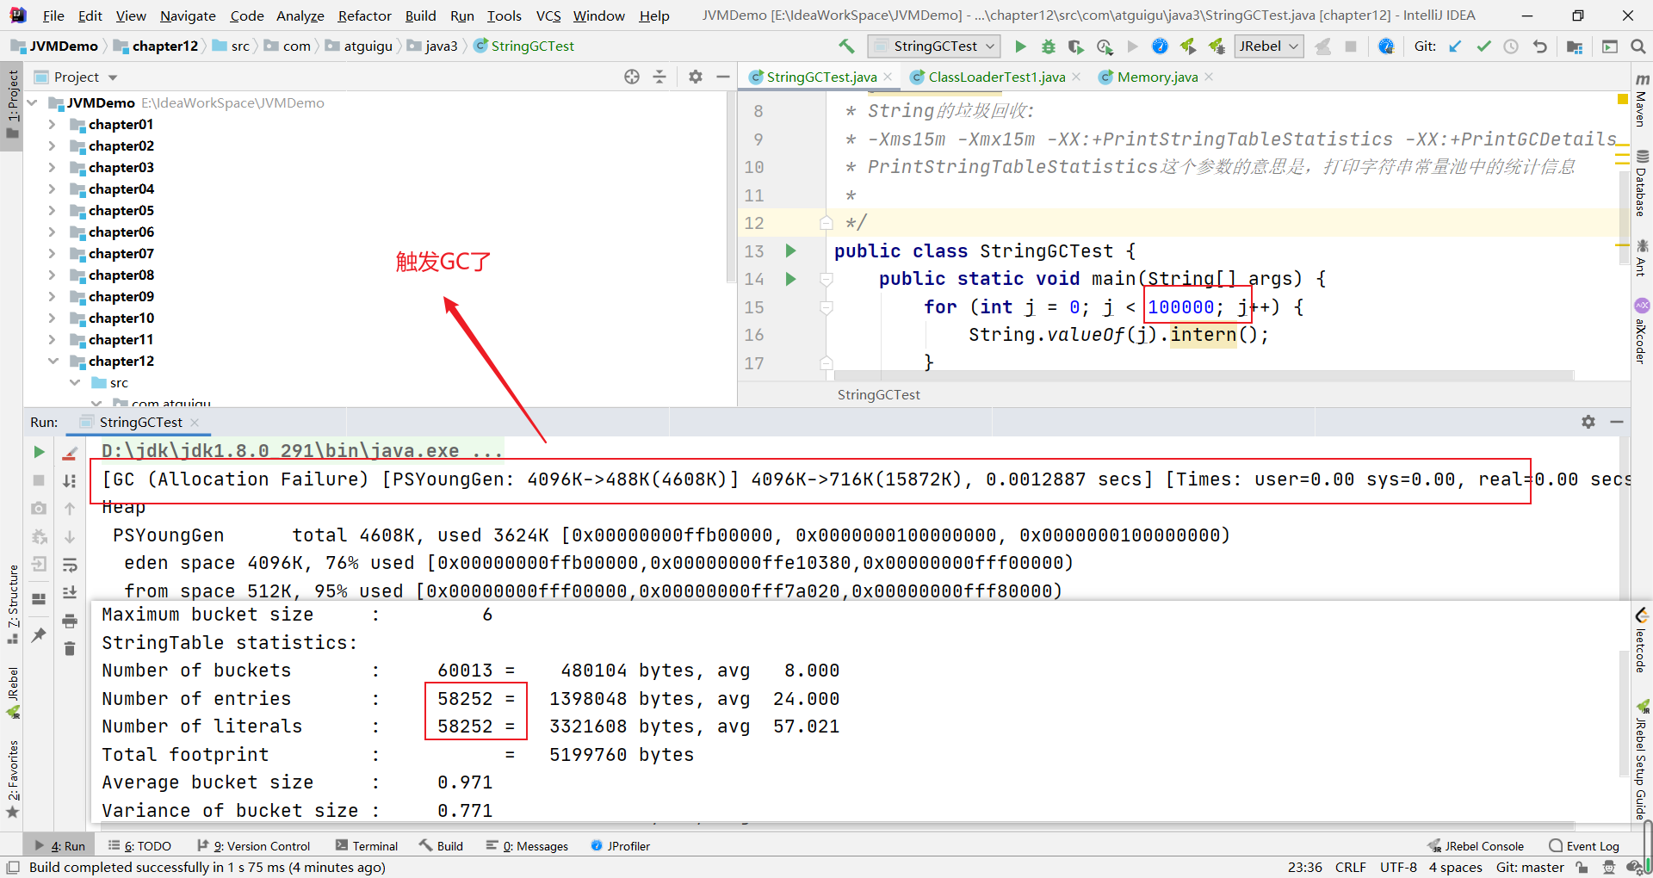Open StringGCTest run configuration dropdown

935,46
